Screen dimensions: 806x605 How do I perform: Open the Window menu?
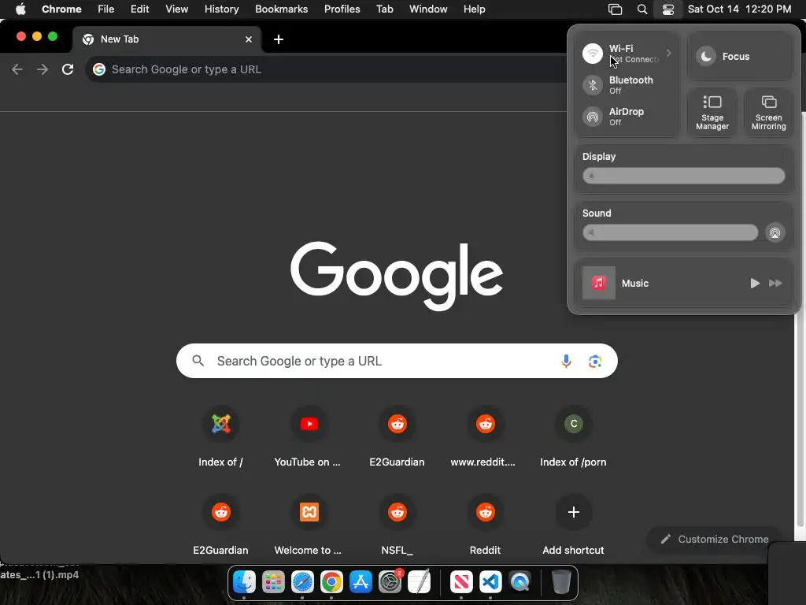tap(428, 9)
